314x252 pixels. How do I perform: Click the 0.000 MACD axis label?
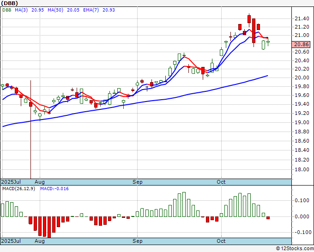point(302,216)
